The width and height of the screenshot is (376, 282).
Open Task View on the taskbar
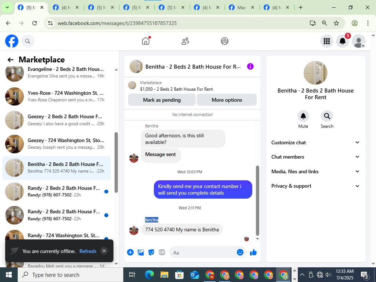coord(132,275)
